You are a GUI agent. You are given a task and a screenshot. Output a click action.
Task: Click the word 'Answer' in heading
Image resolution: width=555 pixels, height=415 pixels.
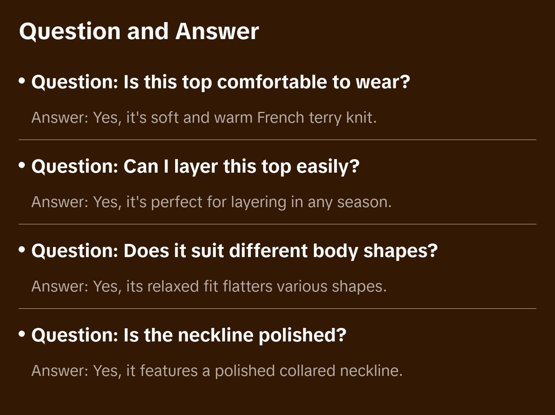(x=217, y=31)
